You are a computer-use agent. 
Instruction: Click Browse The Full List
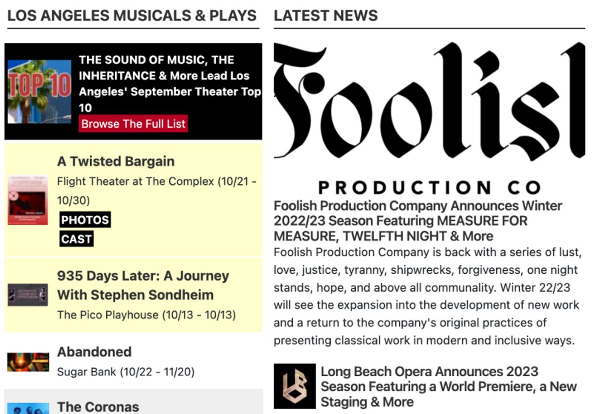(133, 124)
